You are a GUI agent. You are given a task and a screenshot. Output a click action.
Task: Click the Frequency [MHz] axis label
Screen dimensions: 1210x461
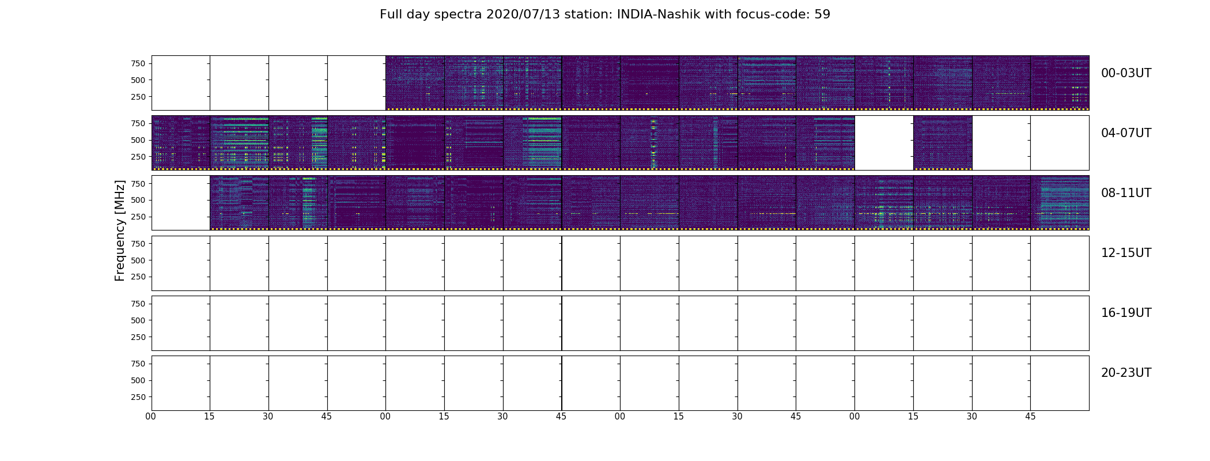pyautogui.click(x=120, y=231)
